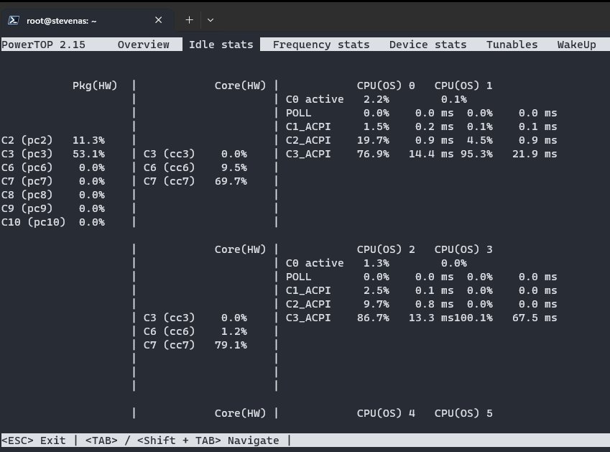Select the 69.7% core C7 value
Image resolution: width=610 pixels, height=452 pixels.
[x=231, y=181]
